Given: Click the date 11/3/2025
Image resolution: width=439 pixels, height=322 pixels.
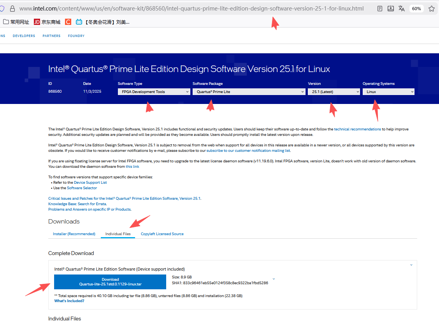Looking at the screenshot, I should (x=92, y=91).
